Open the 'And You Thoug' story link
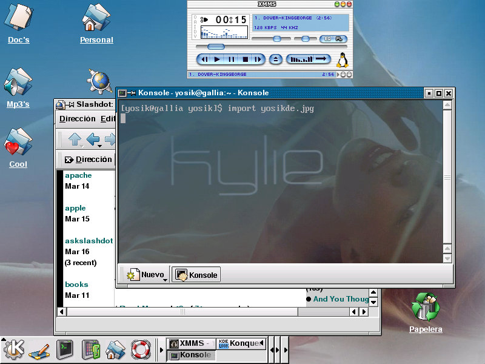Screen dimensions: 485x364 tap(341, 299)
